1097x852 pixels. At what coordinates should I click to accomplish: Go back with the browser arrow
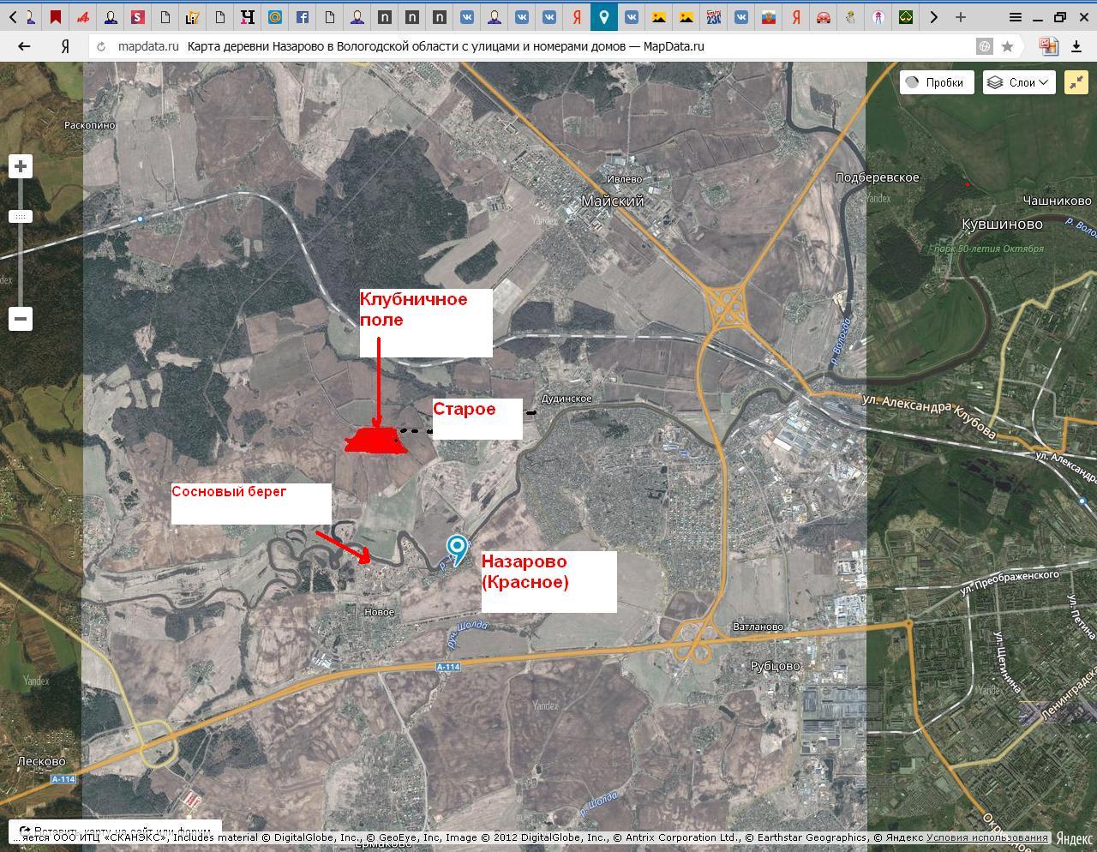point(24,46)
